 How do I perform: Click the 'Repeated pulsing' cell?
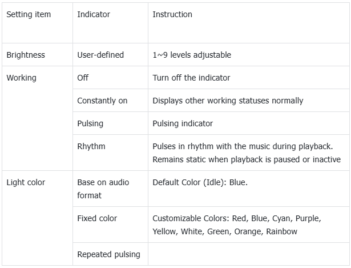pyautogui.click(x=108, y=254)
